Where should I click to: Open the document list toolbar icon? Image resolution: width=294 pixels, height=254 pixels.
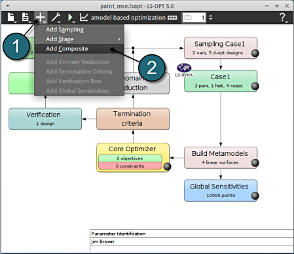(26, 18)
